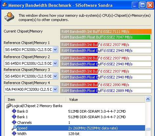The width and height of the screenshot is (155, 136).
Task: Click the Sandra title bar app icon
Action: [x=5, y=5]
